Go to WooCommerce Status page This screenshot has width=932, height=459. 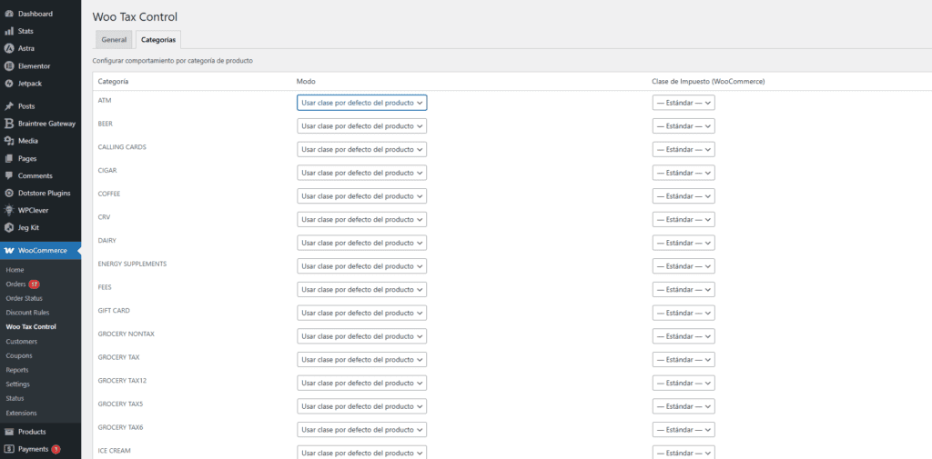pyautogui.click(x=15, y=398)
